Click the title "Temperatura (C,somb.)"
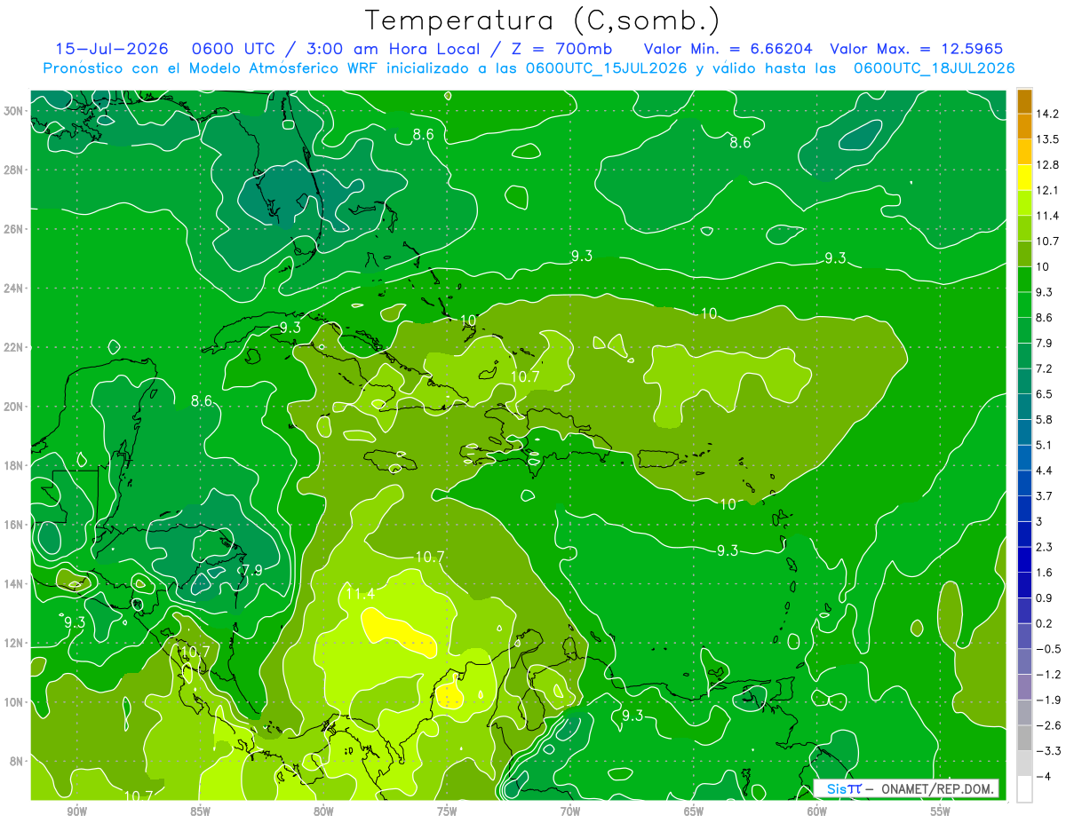1066x823 pixels. point(543,20)
